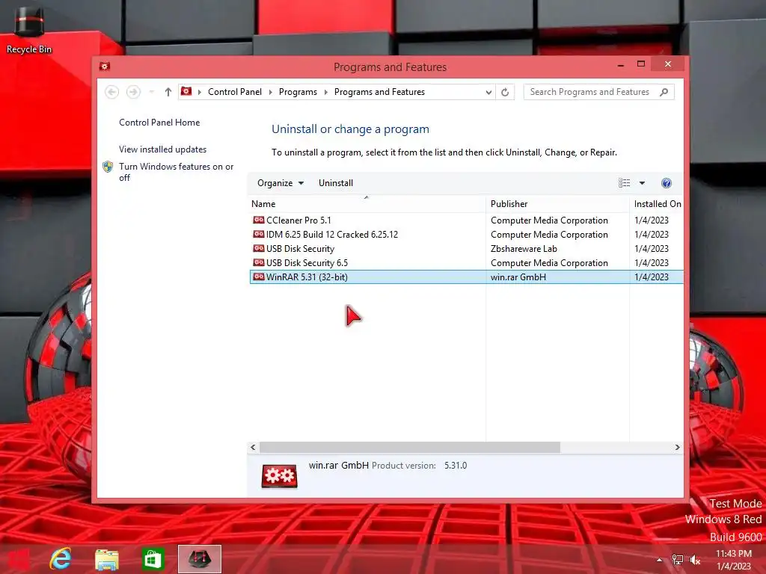Click the large program icon in details pane

[x=280, y=476]
